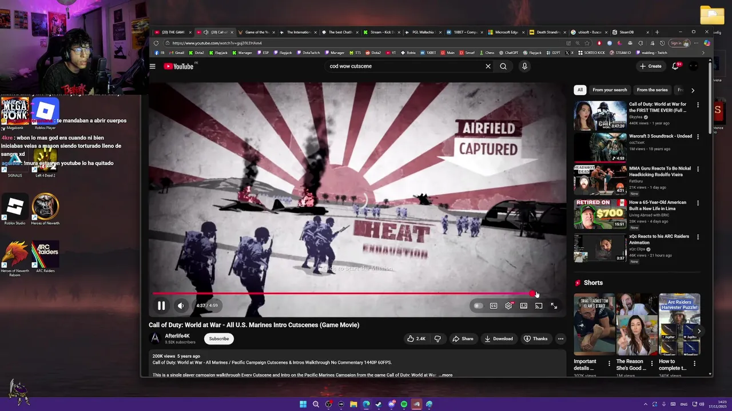Open the xQc Reacts to his ARC Raiders Animation title
732x411 pixels.
click(x=659, y=239)
